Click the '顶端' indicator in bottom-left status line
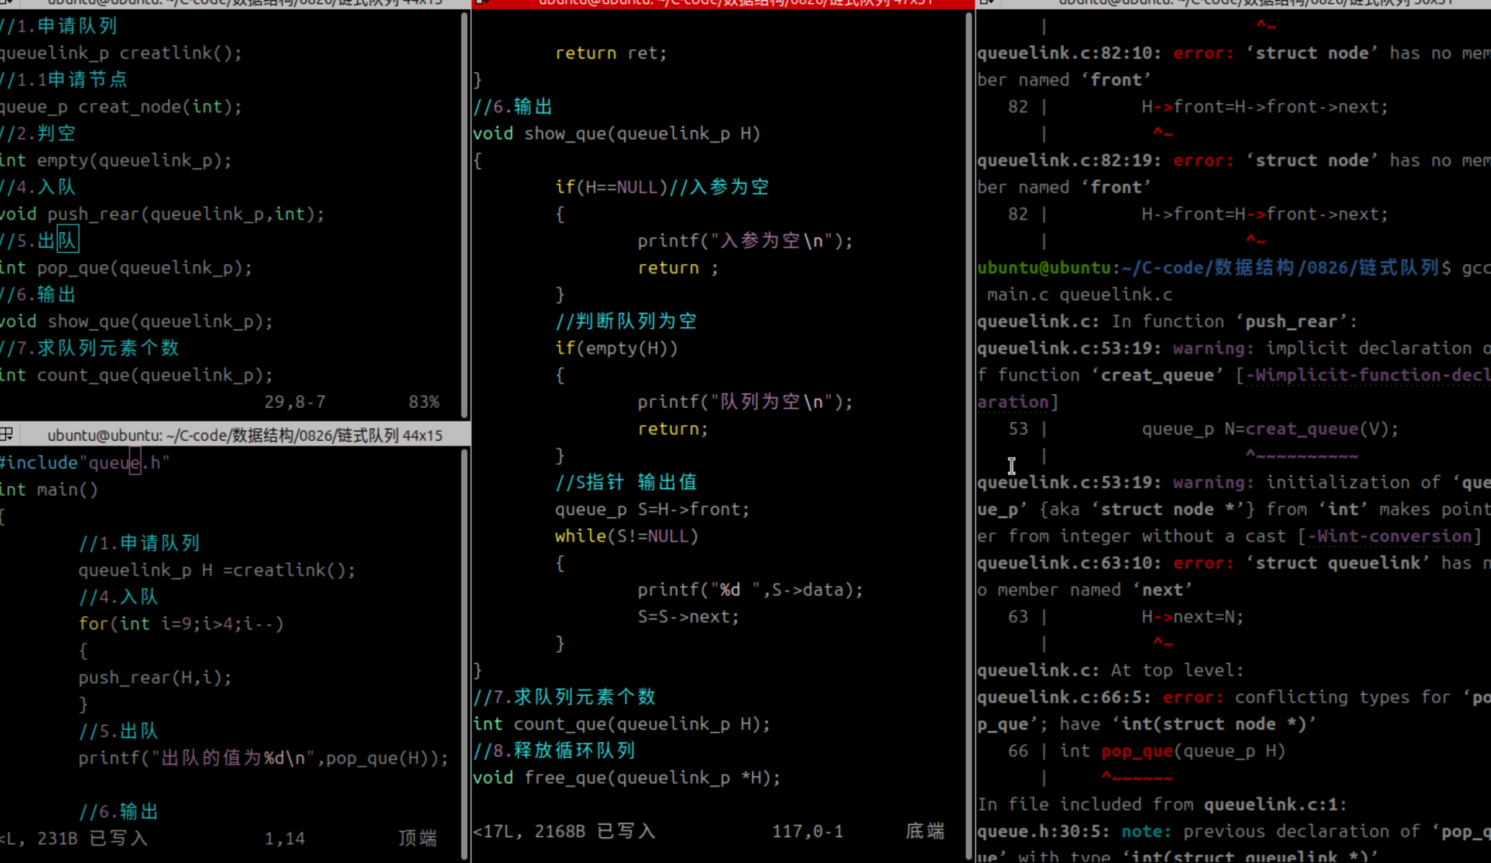 pos(418,838)
